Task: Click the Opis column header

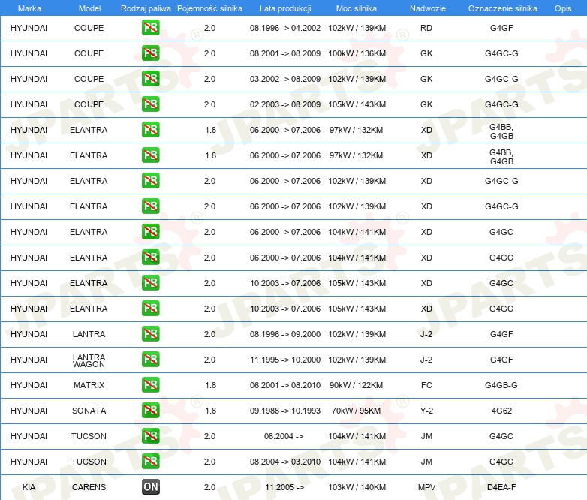Action: click(x=562, y=8)
